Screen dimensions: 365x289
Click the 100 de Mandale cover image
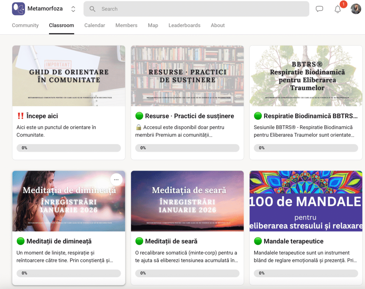click(306, 201)
